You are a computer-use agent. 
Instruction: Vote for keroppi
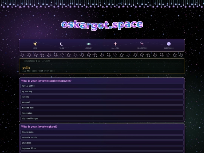102,102
